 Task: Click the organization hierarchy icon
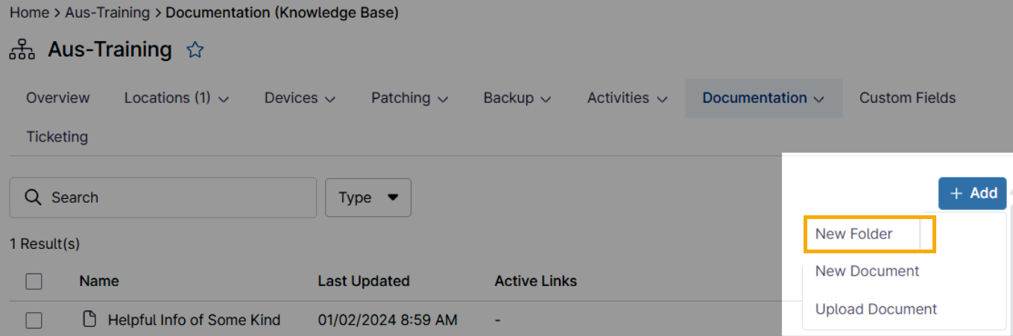22,50
